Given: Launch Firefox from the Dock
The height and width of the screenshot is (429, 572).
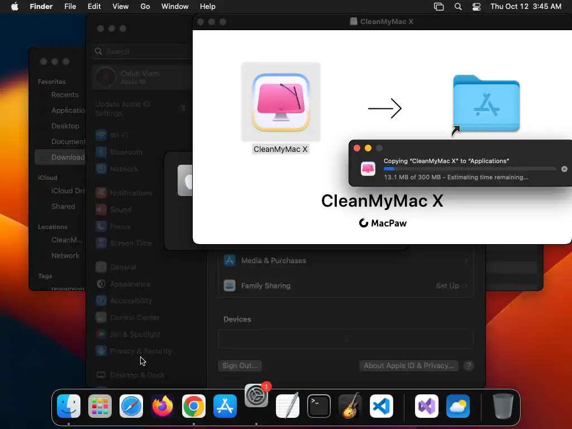Looking at the screenshot, I should 163,406.
